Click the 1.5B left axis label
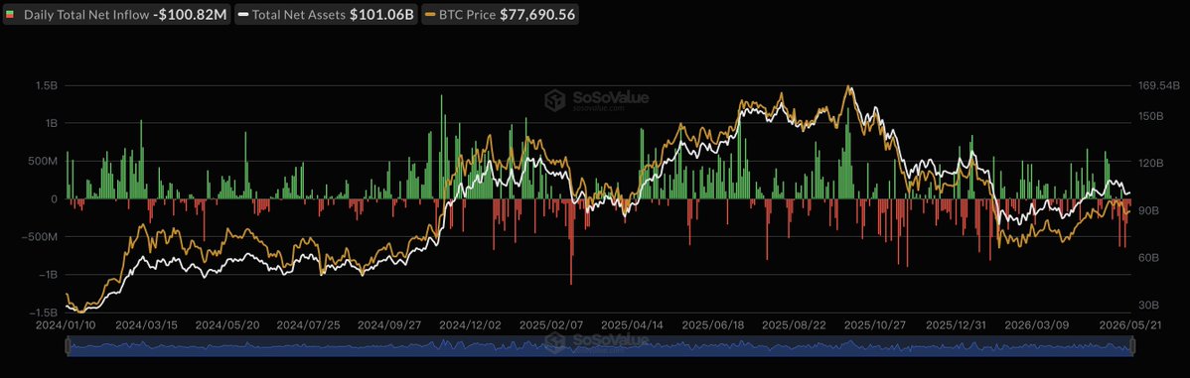Image resolution: width=1190 pixels, height=378 pixels. tap(47, 85)
